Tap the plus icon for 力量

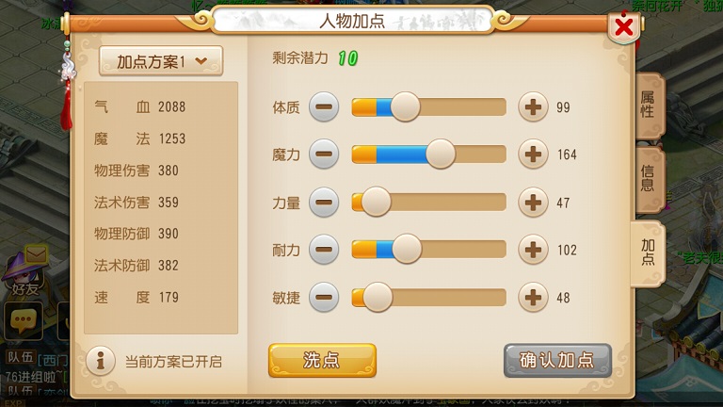(533, 203)
